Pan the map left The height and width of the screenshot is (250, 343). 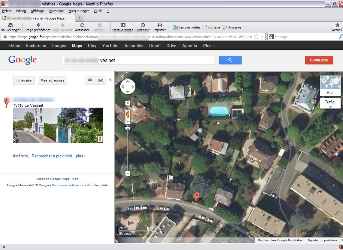123,87
